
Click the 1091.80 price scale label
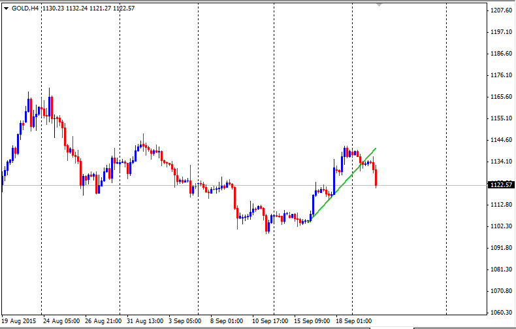(x=501, y=248)
